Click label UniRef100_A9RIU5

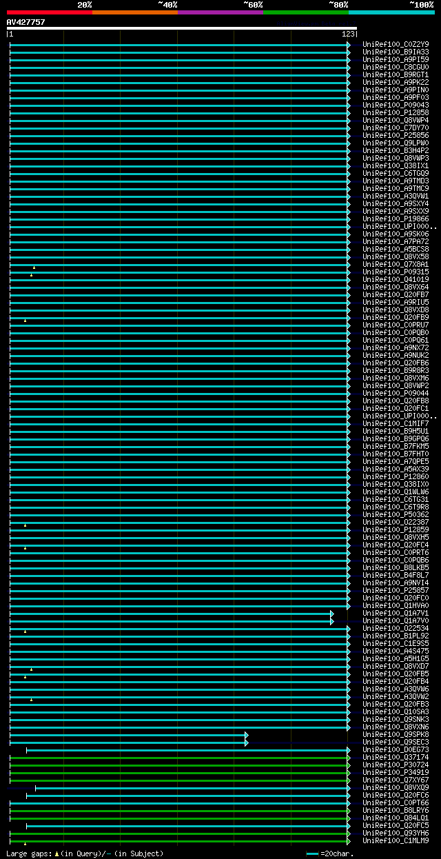396,302
